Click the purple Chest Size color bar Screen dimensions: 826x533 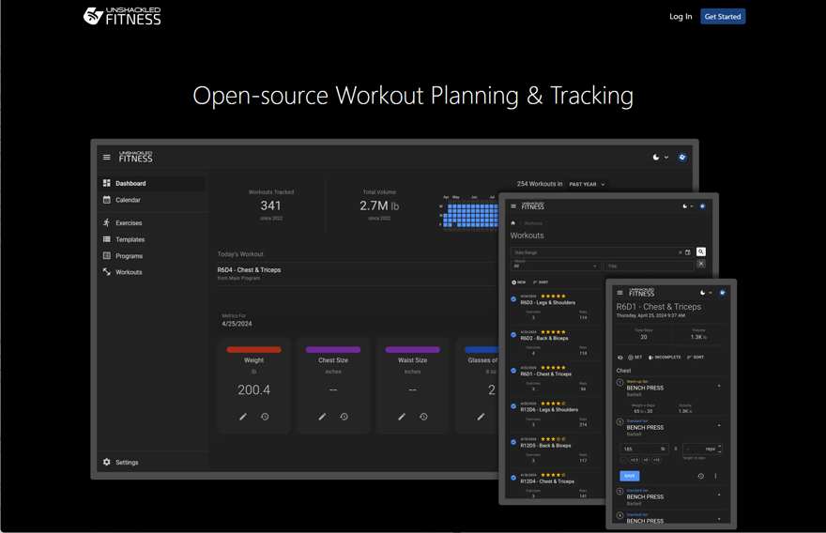(x=333, y=350)
